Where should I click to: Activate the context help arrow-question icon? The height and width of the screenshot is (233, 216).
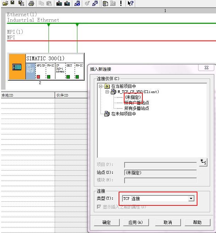point(130,3)
